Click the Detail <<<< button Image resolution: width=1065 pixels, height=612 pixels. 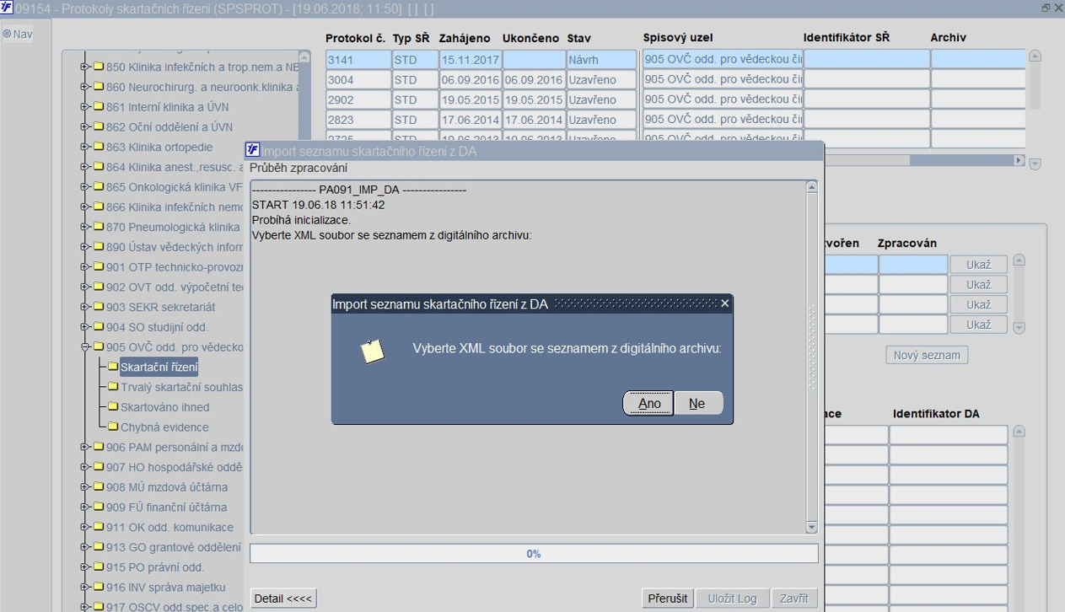point(283,599)
